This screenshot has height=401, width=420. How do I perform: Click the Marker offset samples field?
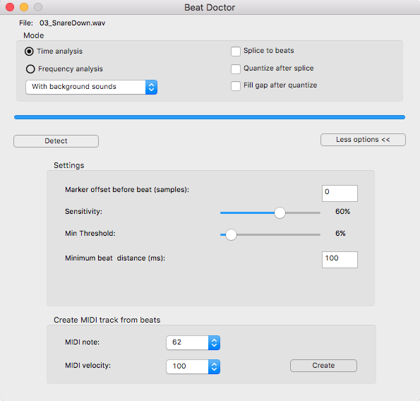tap(340, 193)
